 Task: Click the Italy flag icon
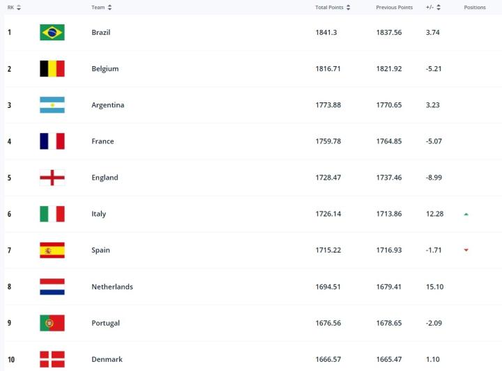pos(52,214)
